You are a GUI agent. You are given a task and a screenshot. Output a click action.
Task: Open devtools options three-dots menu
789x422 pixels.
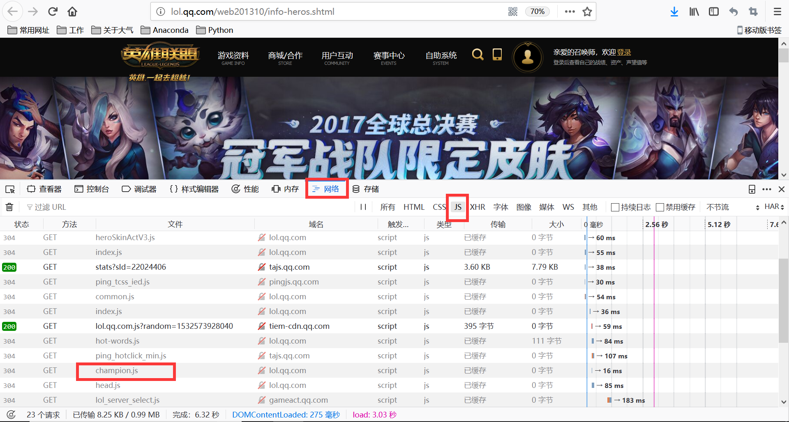coord(767,189)
